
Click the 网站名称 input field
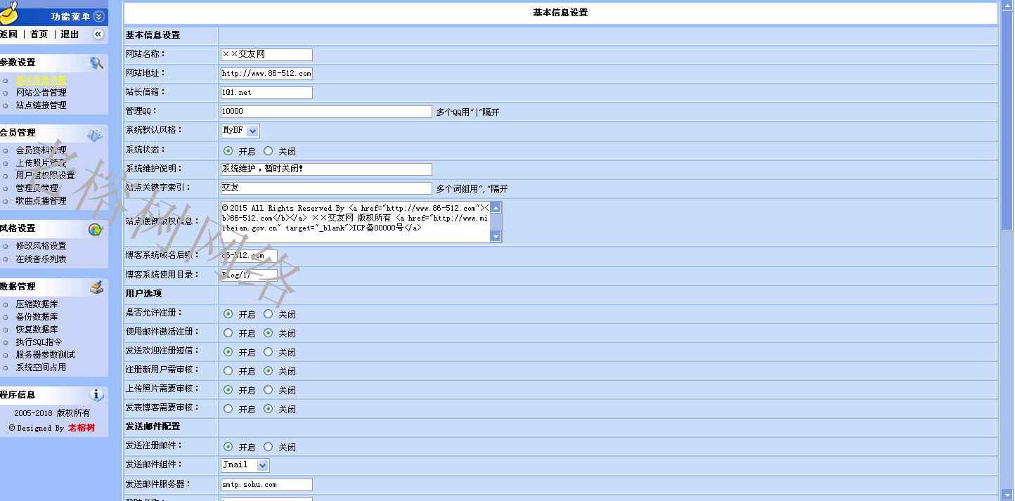tap(266, 54)
